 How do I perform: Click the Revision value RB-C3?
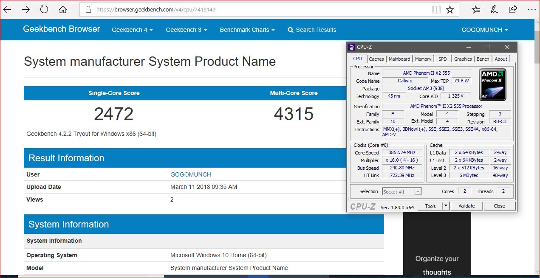tap(500, 121)
